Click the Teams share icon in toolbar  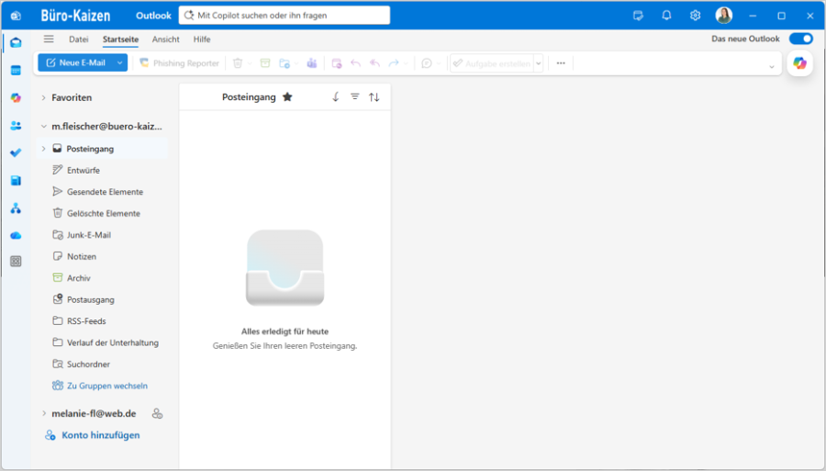[x=312, y=63]
